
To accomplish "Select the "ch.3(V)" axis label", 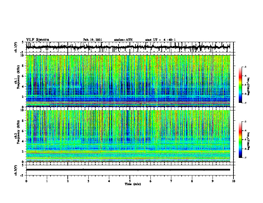I will click(16, 170).
